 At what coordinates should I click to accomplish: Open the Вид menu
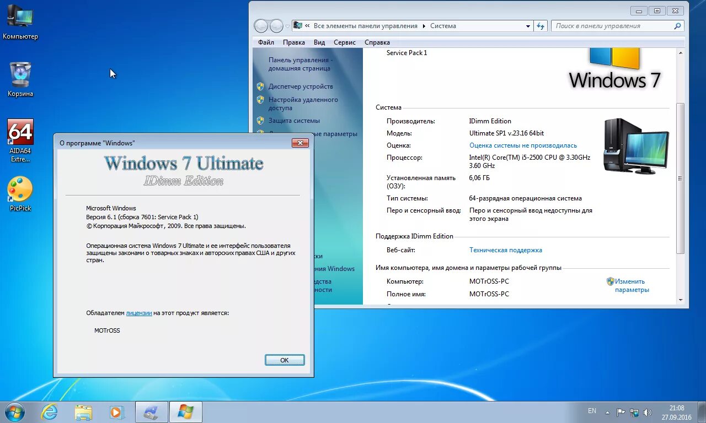(319, 42)
